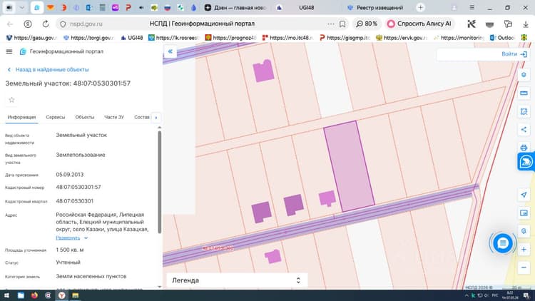535x301 pixels.
Task: Click Спросить Алису AI button
Action: click(419, 24)
